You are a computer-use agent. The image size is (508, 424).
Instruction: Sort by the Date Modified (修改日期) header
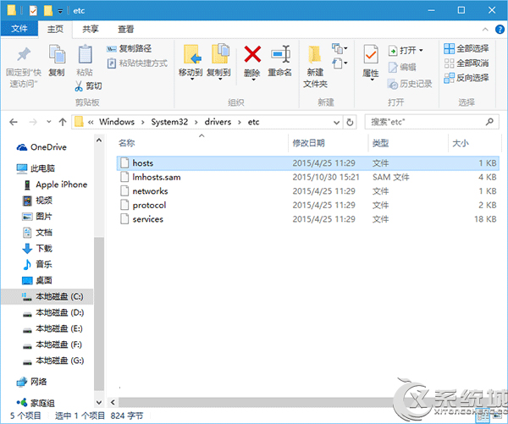pyautogui.click(x=308, y=143)
